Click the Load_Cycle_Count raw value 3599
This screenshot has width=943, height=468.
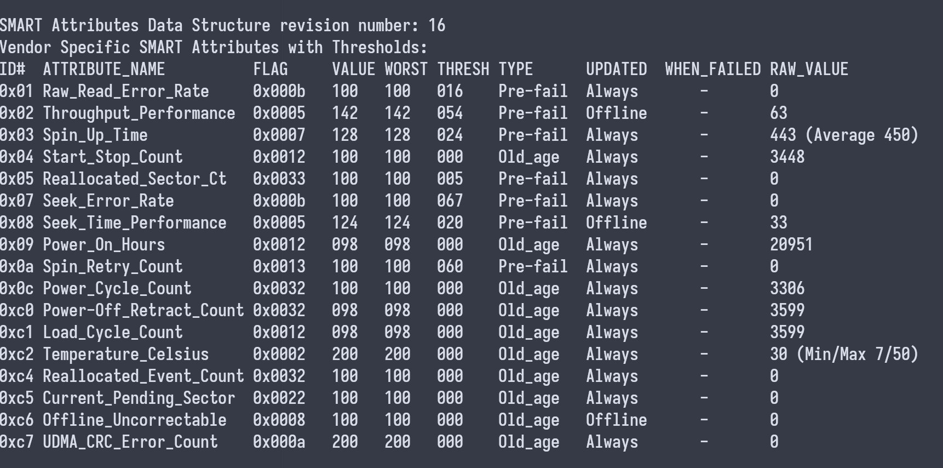(x=787, y=332)
